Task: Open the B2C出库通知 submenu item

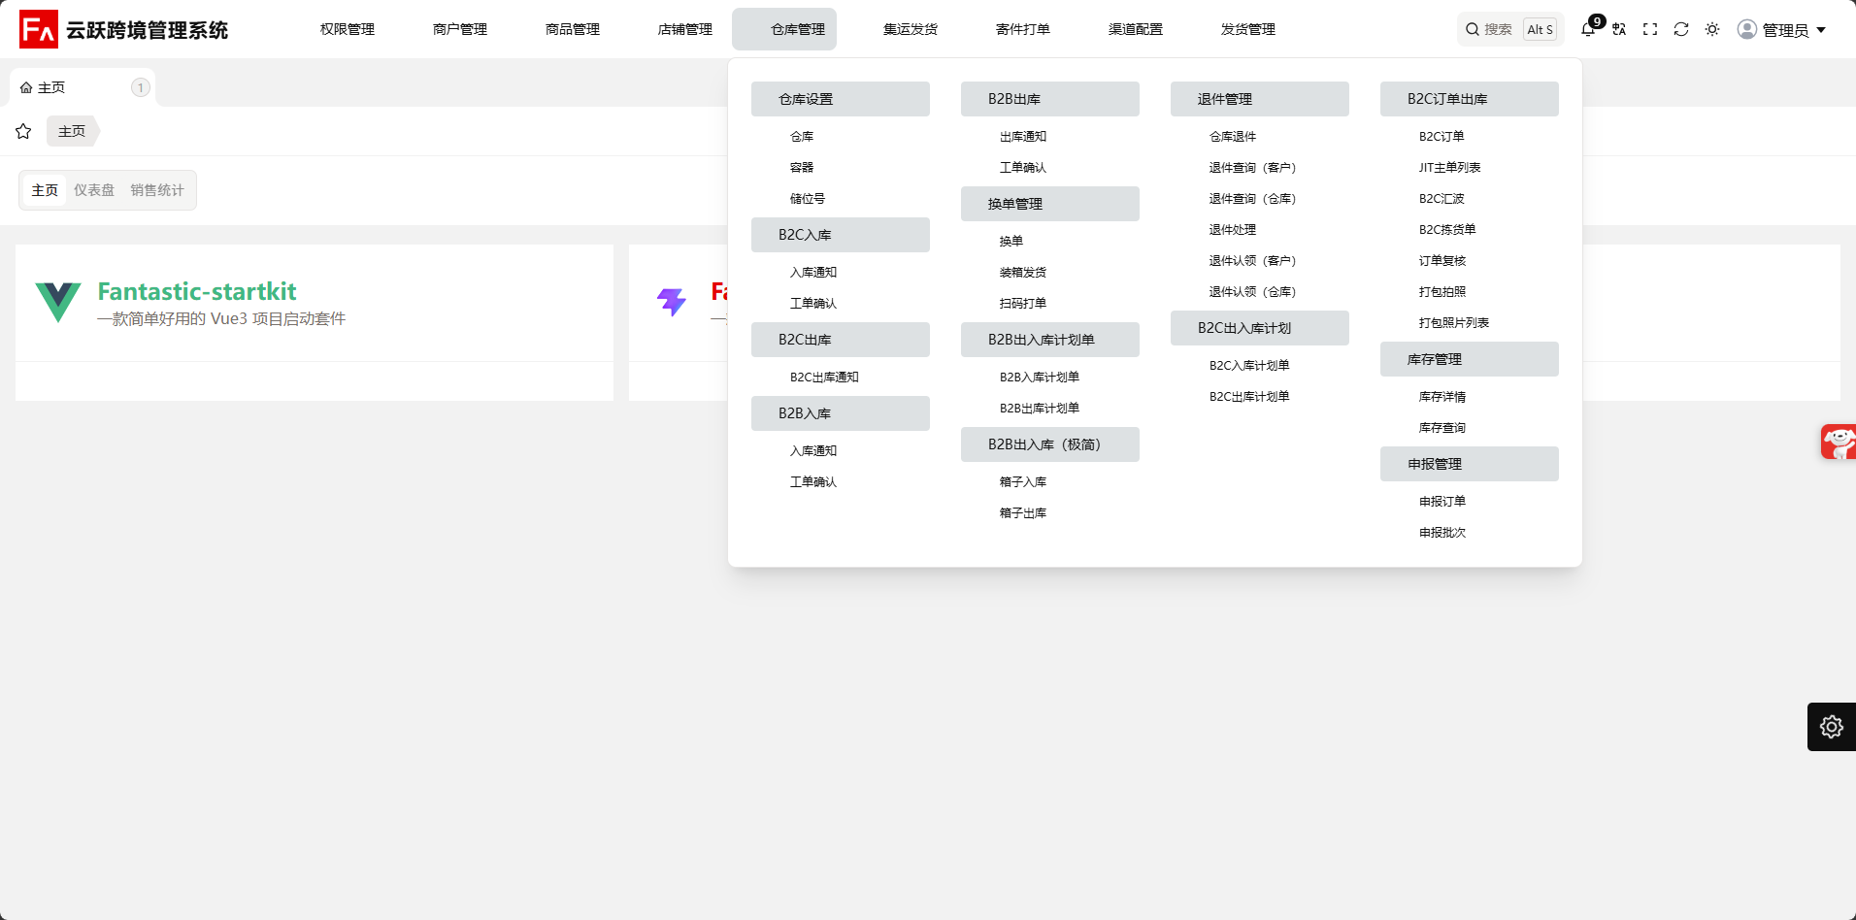Action: coord(824,378)
